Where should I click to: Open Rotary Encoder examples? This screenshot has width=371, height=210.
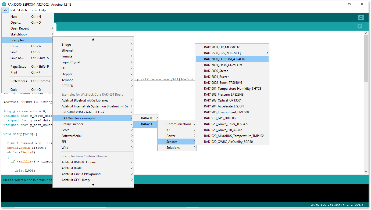coord(93,124)
